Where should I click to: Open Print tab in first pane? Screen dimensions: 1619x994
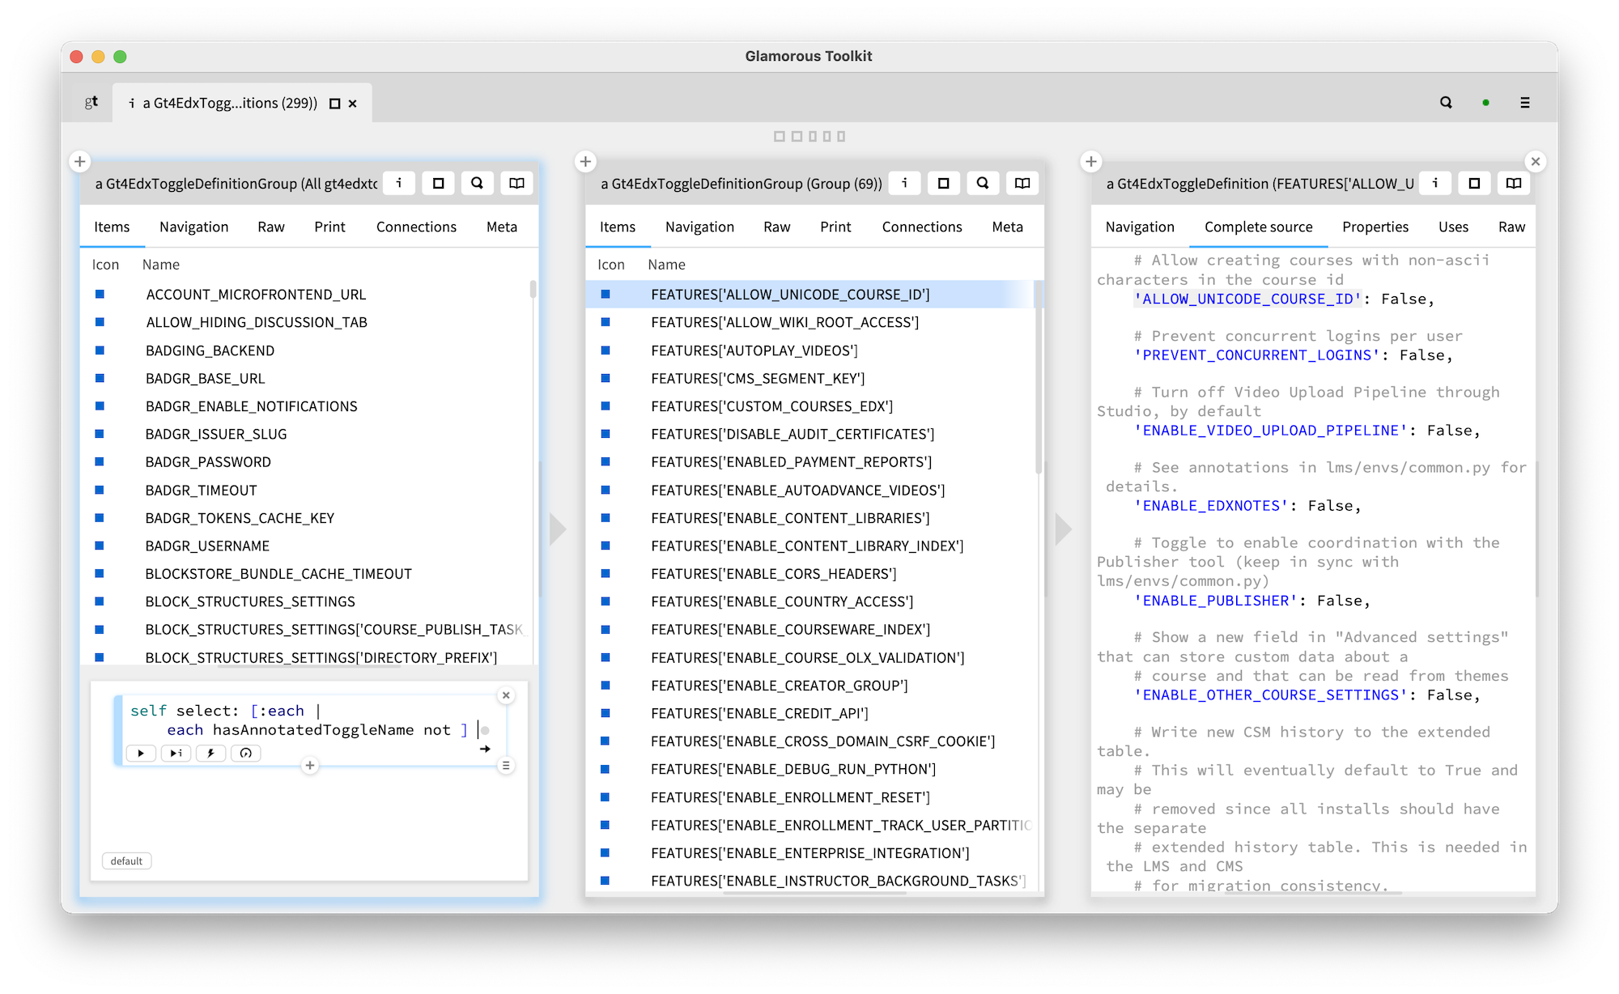pyautogui.click(x=329, y=227)
